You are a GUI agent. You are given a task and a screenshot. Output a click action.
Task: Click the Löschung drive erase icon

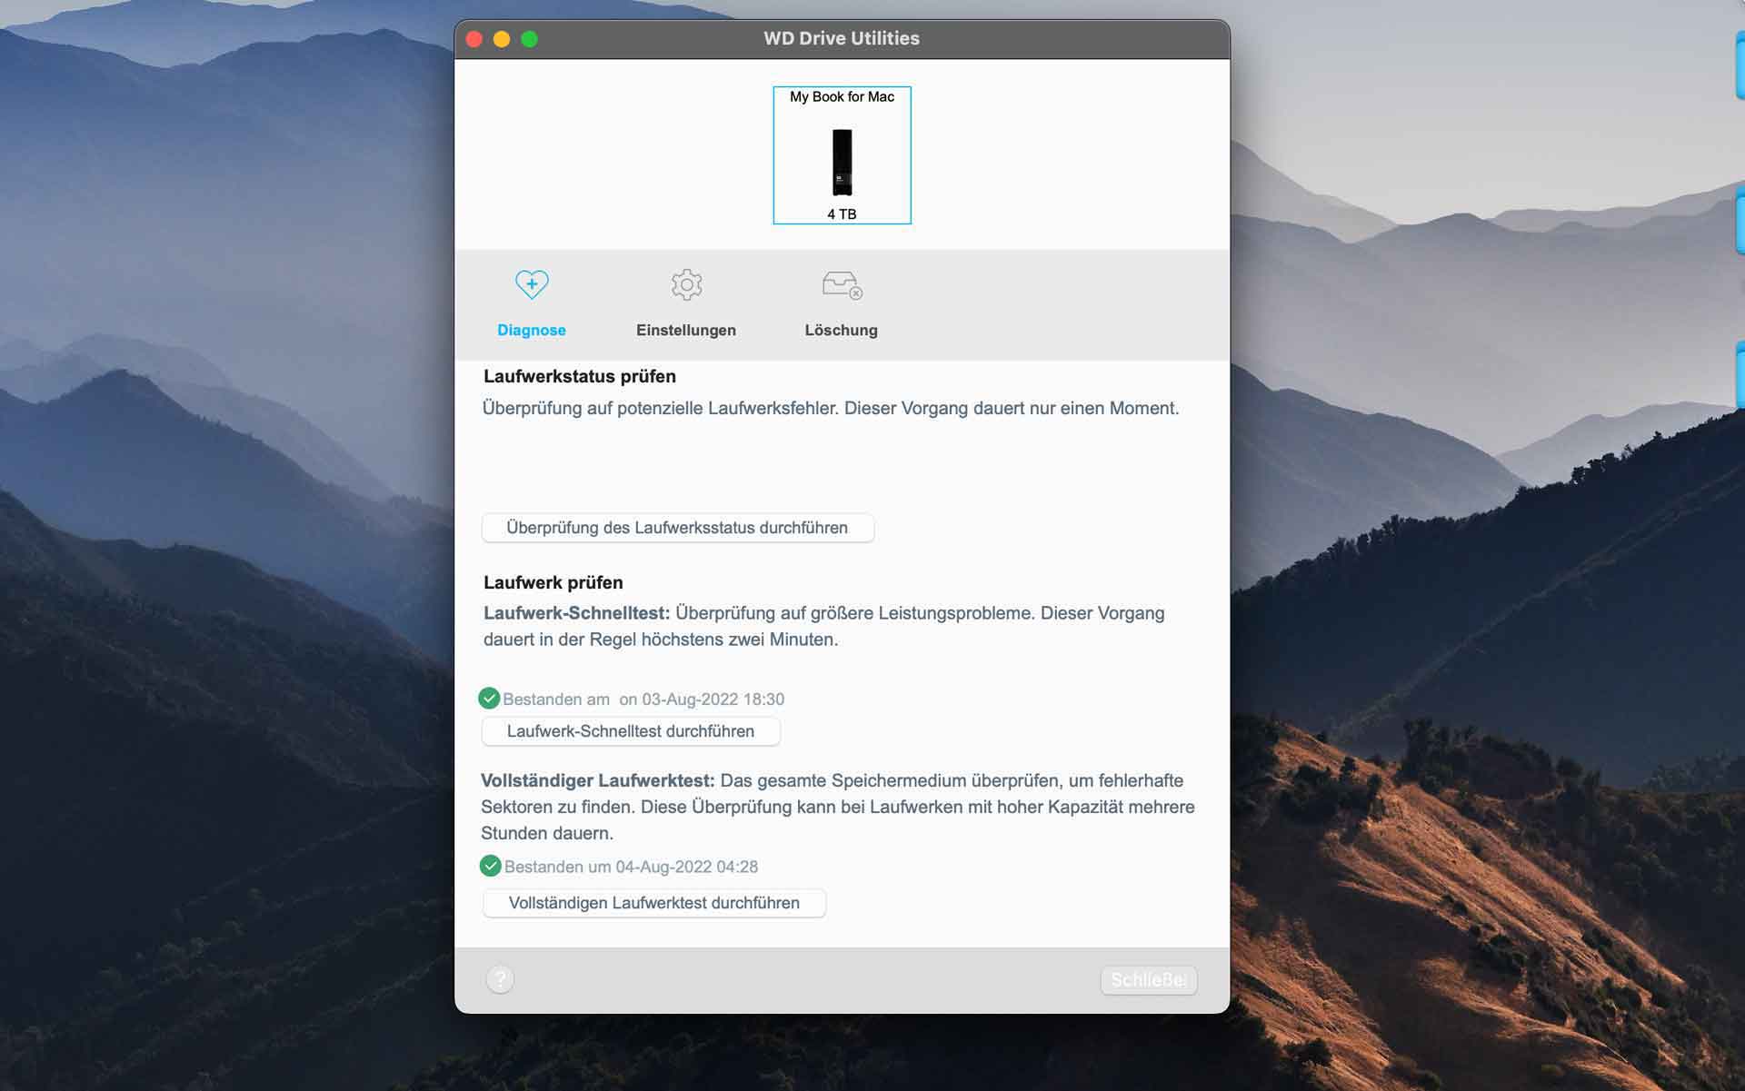tap(842, 285)
